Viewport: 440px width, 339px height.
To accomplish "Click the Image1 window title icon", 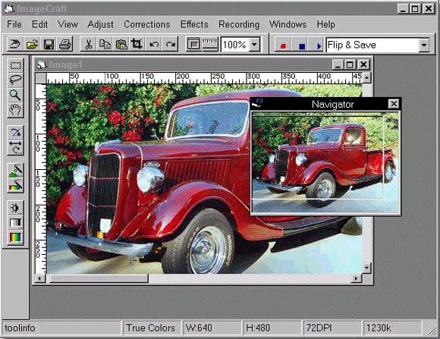I will (42, 64).
